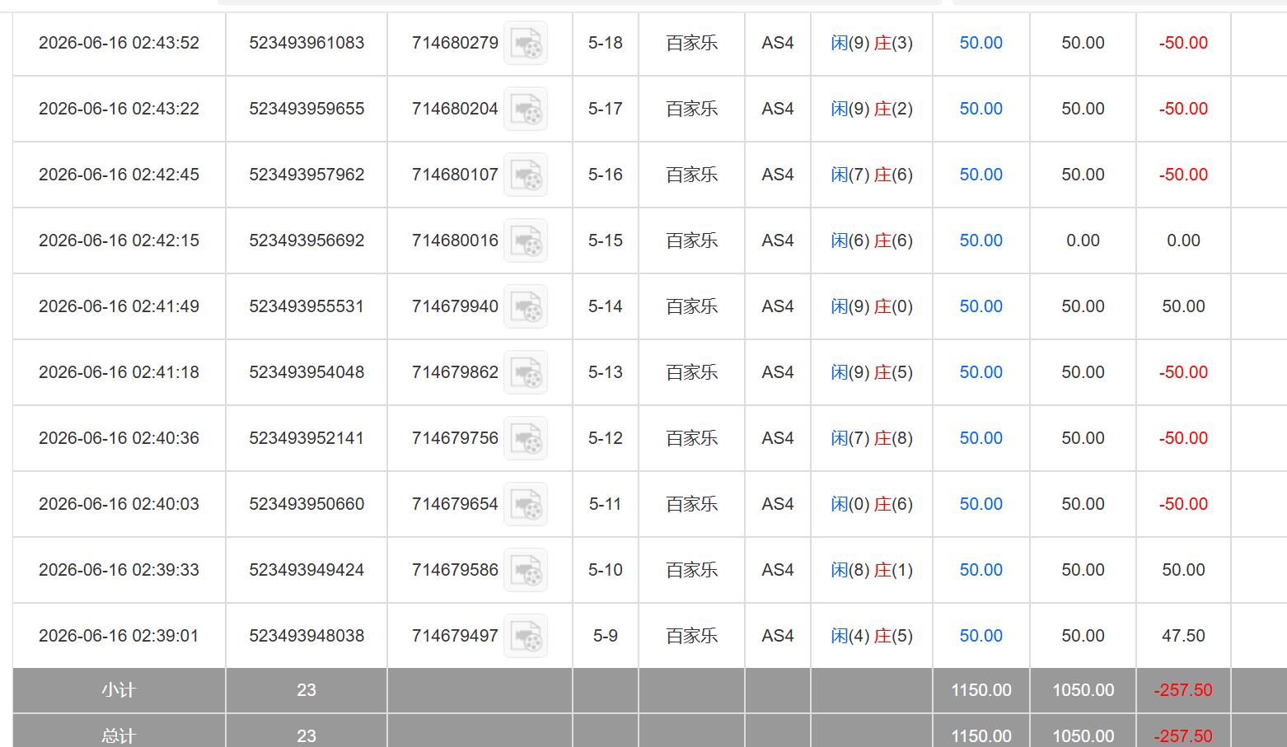
Task: Click blue bet amount 50.00 in row 5-15
Action: [980, 240]
